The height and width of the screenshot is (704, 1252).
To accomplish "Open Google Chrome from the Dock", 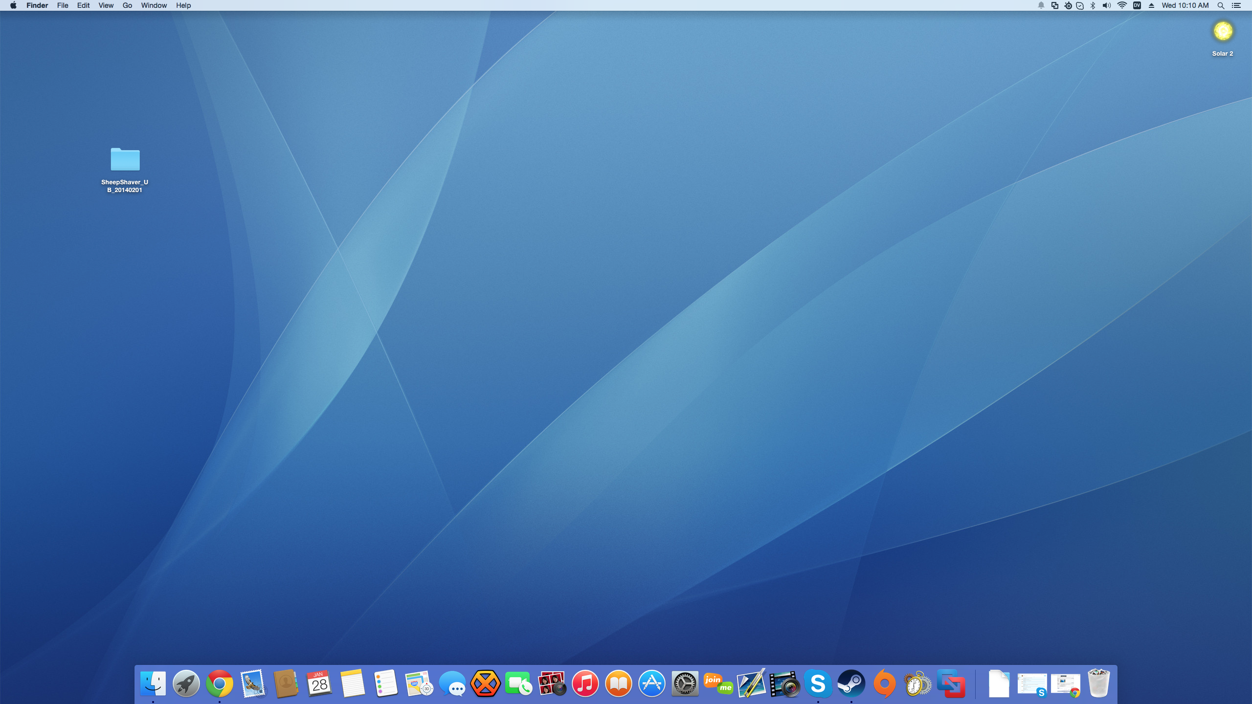I will tap(220, 683).
